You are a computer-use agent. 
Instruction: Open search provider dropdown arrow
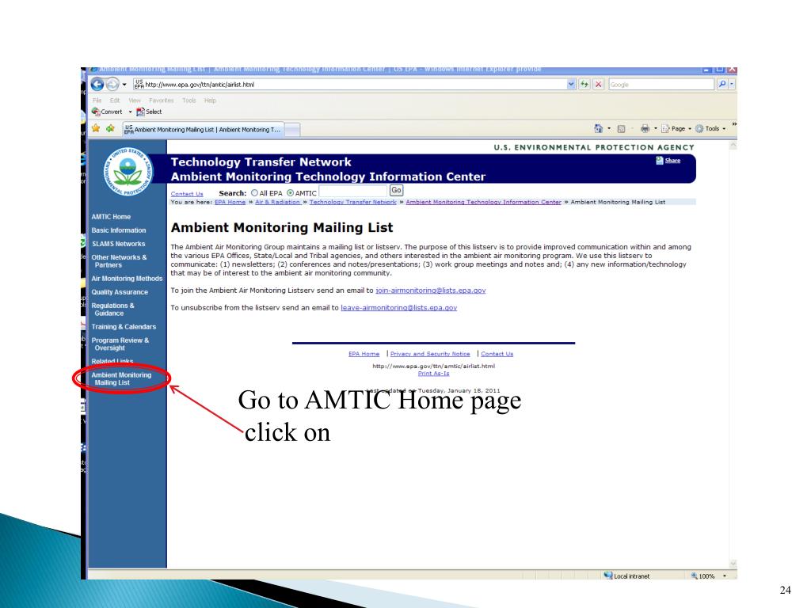(x=732, y=84)
